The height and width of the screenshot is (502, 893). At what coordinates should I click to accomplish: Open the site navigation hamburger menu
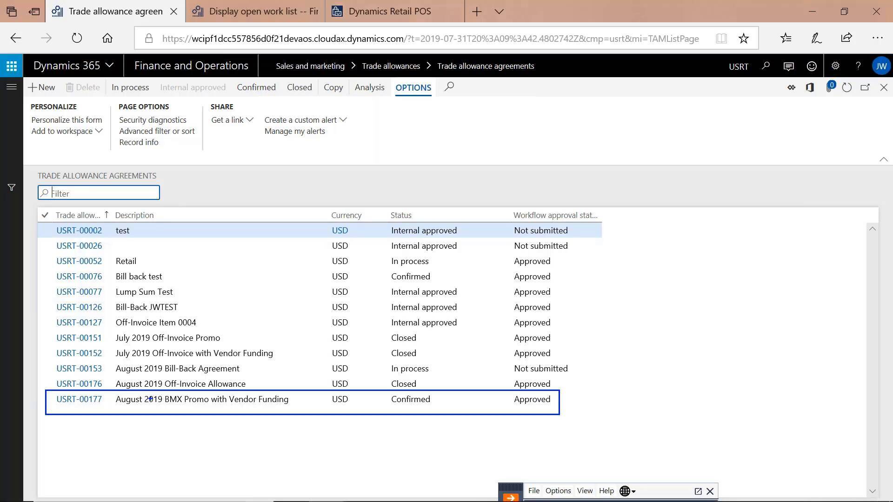point(11,87)
